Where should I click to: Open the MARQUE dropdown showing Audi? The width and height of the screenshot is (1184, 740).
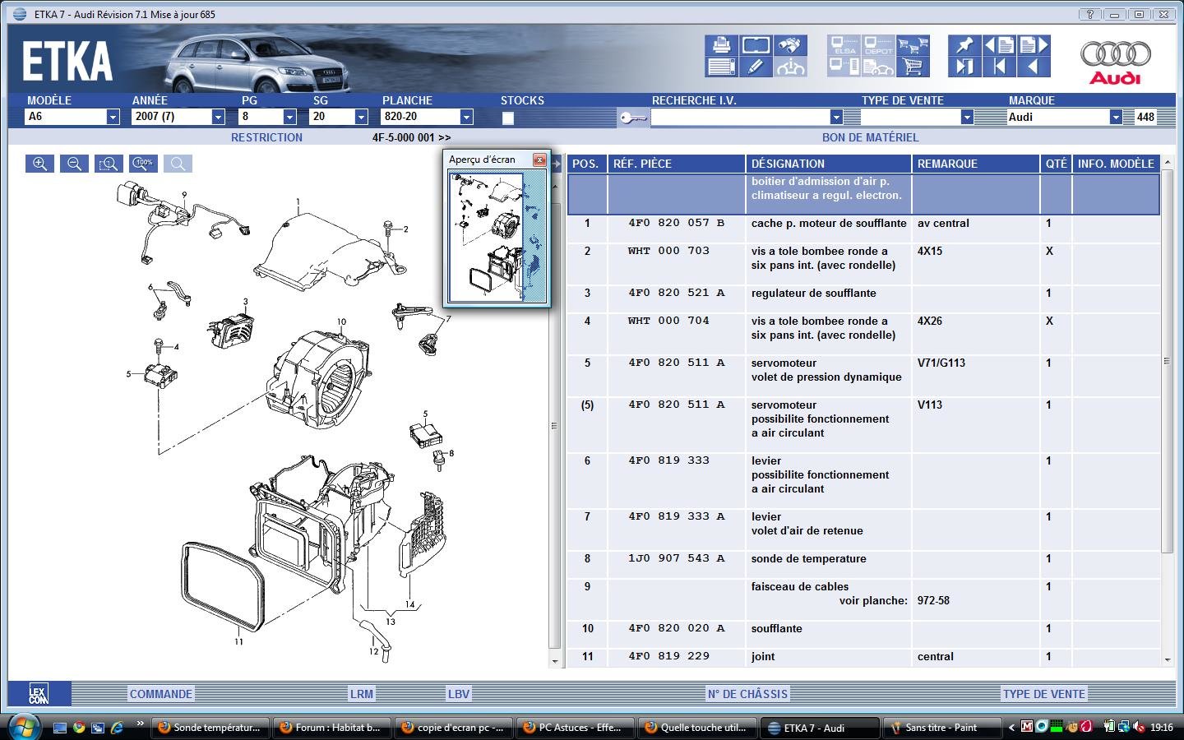(1116, 117)
